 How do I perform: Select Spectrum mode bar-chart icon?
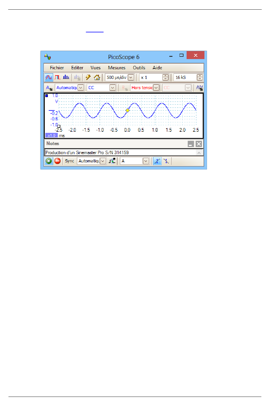66,77
